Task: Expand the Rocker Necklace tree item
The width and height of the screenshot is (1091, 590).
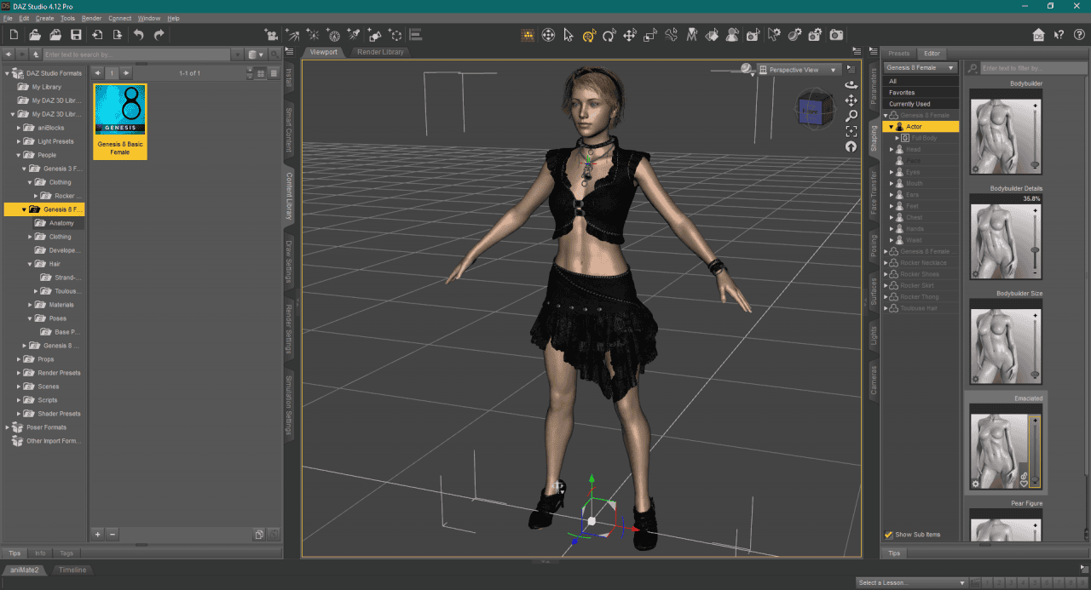Action: pyautogui.click(x=886, y=262)
